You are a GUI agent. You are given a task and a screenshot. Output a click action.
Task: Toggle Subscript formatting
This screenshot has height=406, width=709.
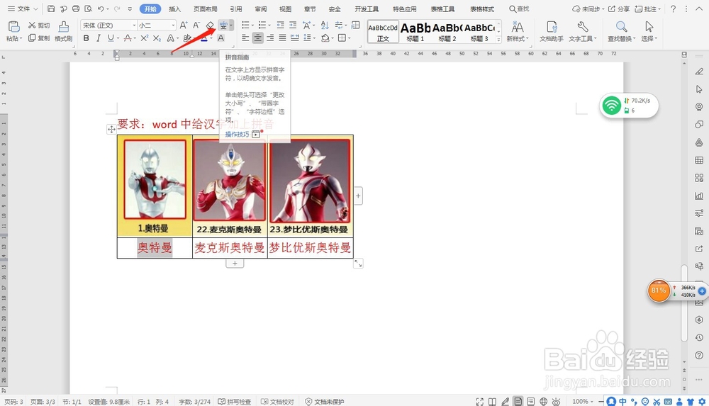coord(157,38)
